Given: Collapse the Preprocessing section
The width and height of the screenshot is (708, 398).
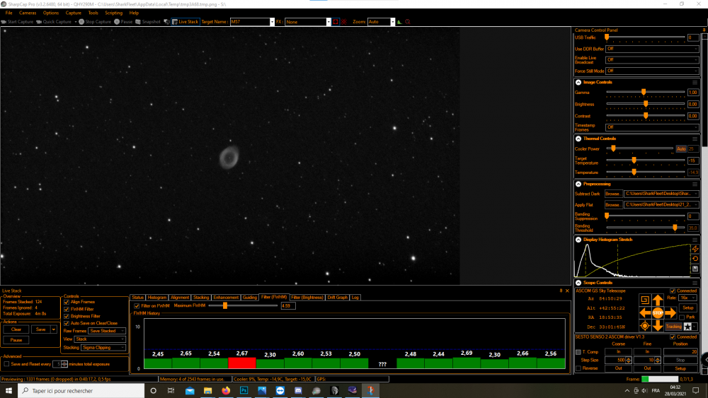Looking at the screenshot, I should [x=578, y=184].
